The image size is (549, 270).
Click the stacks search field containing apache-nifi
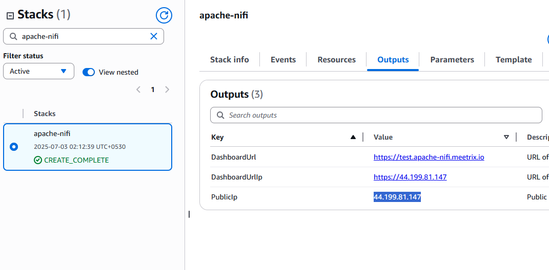click(x=84, y=36)
